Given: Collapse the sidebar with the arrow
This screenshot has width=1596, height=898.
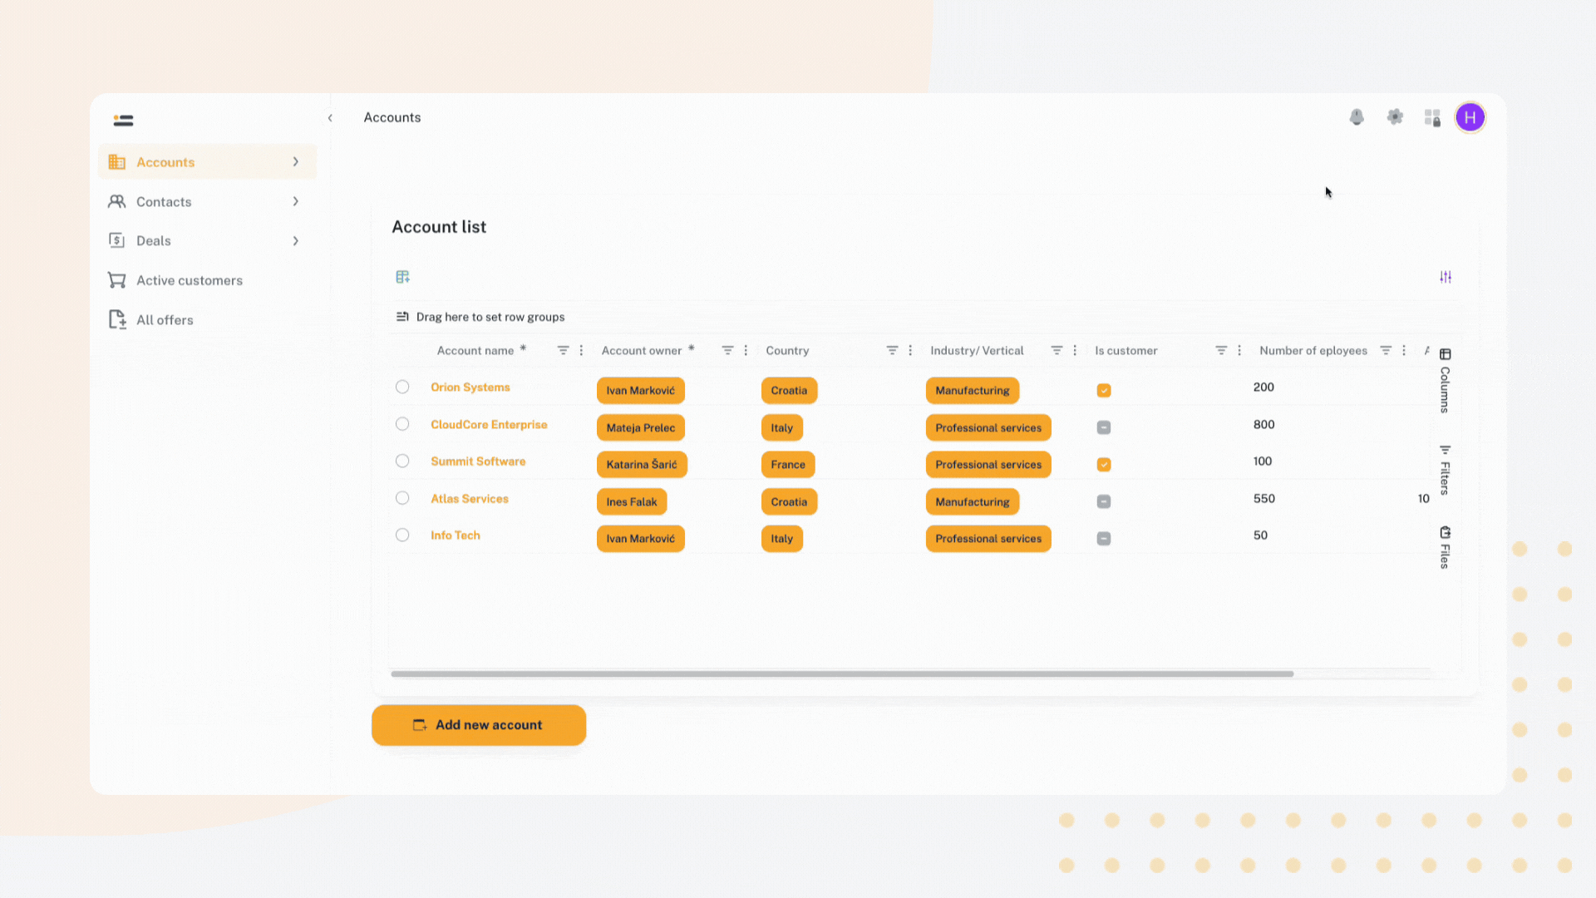Looking at the screenshot, I should [330, 118].
